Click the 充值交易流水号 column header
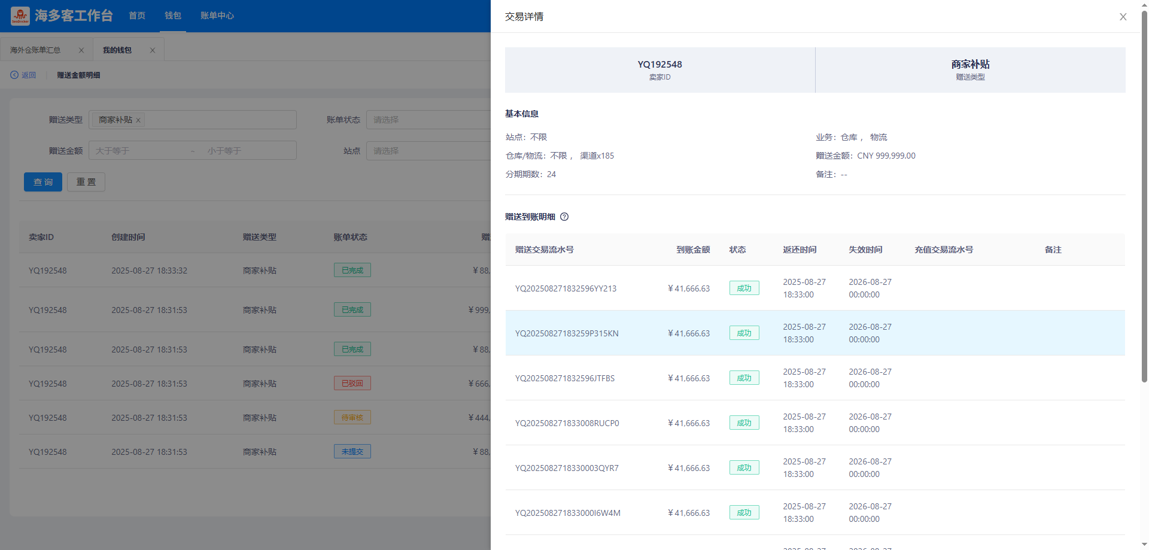 click(944, 250)
